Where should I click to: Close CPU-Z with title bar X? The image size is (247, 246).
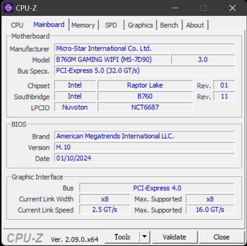click(232, 8)
